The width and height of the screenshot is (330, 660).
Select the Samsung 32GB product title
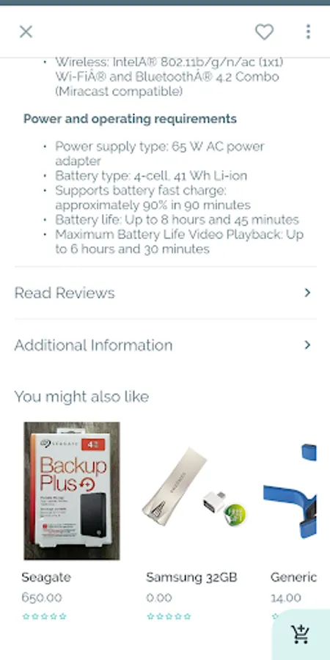tap(191, 577)
